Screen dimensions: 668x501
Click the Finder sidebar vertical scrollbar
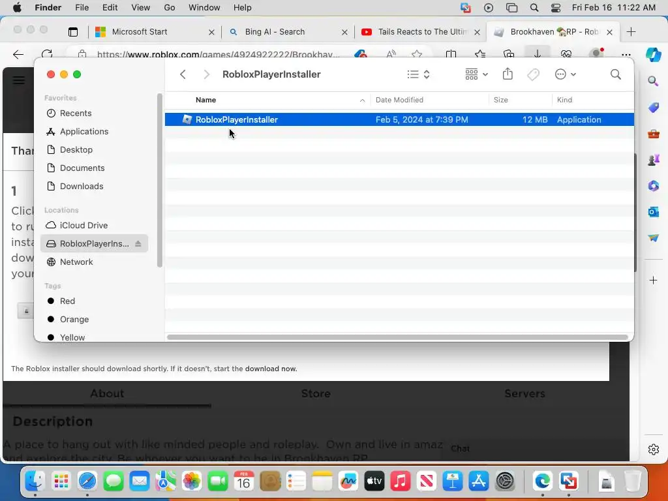coord(160,181)
